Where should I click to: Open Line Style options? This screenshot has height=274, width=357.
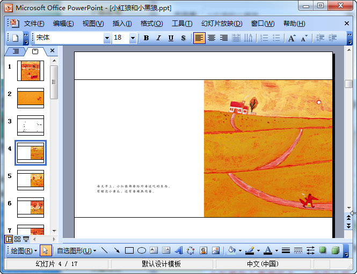coord(286,250)
